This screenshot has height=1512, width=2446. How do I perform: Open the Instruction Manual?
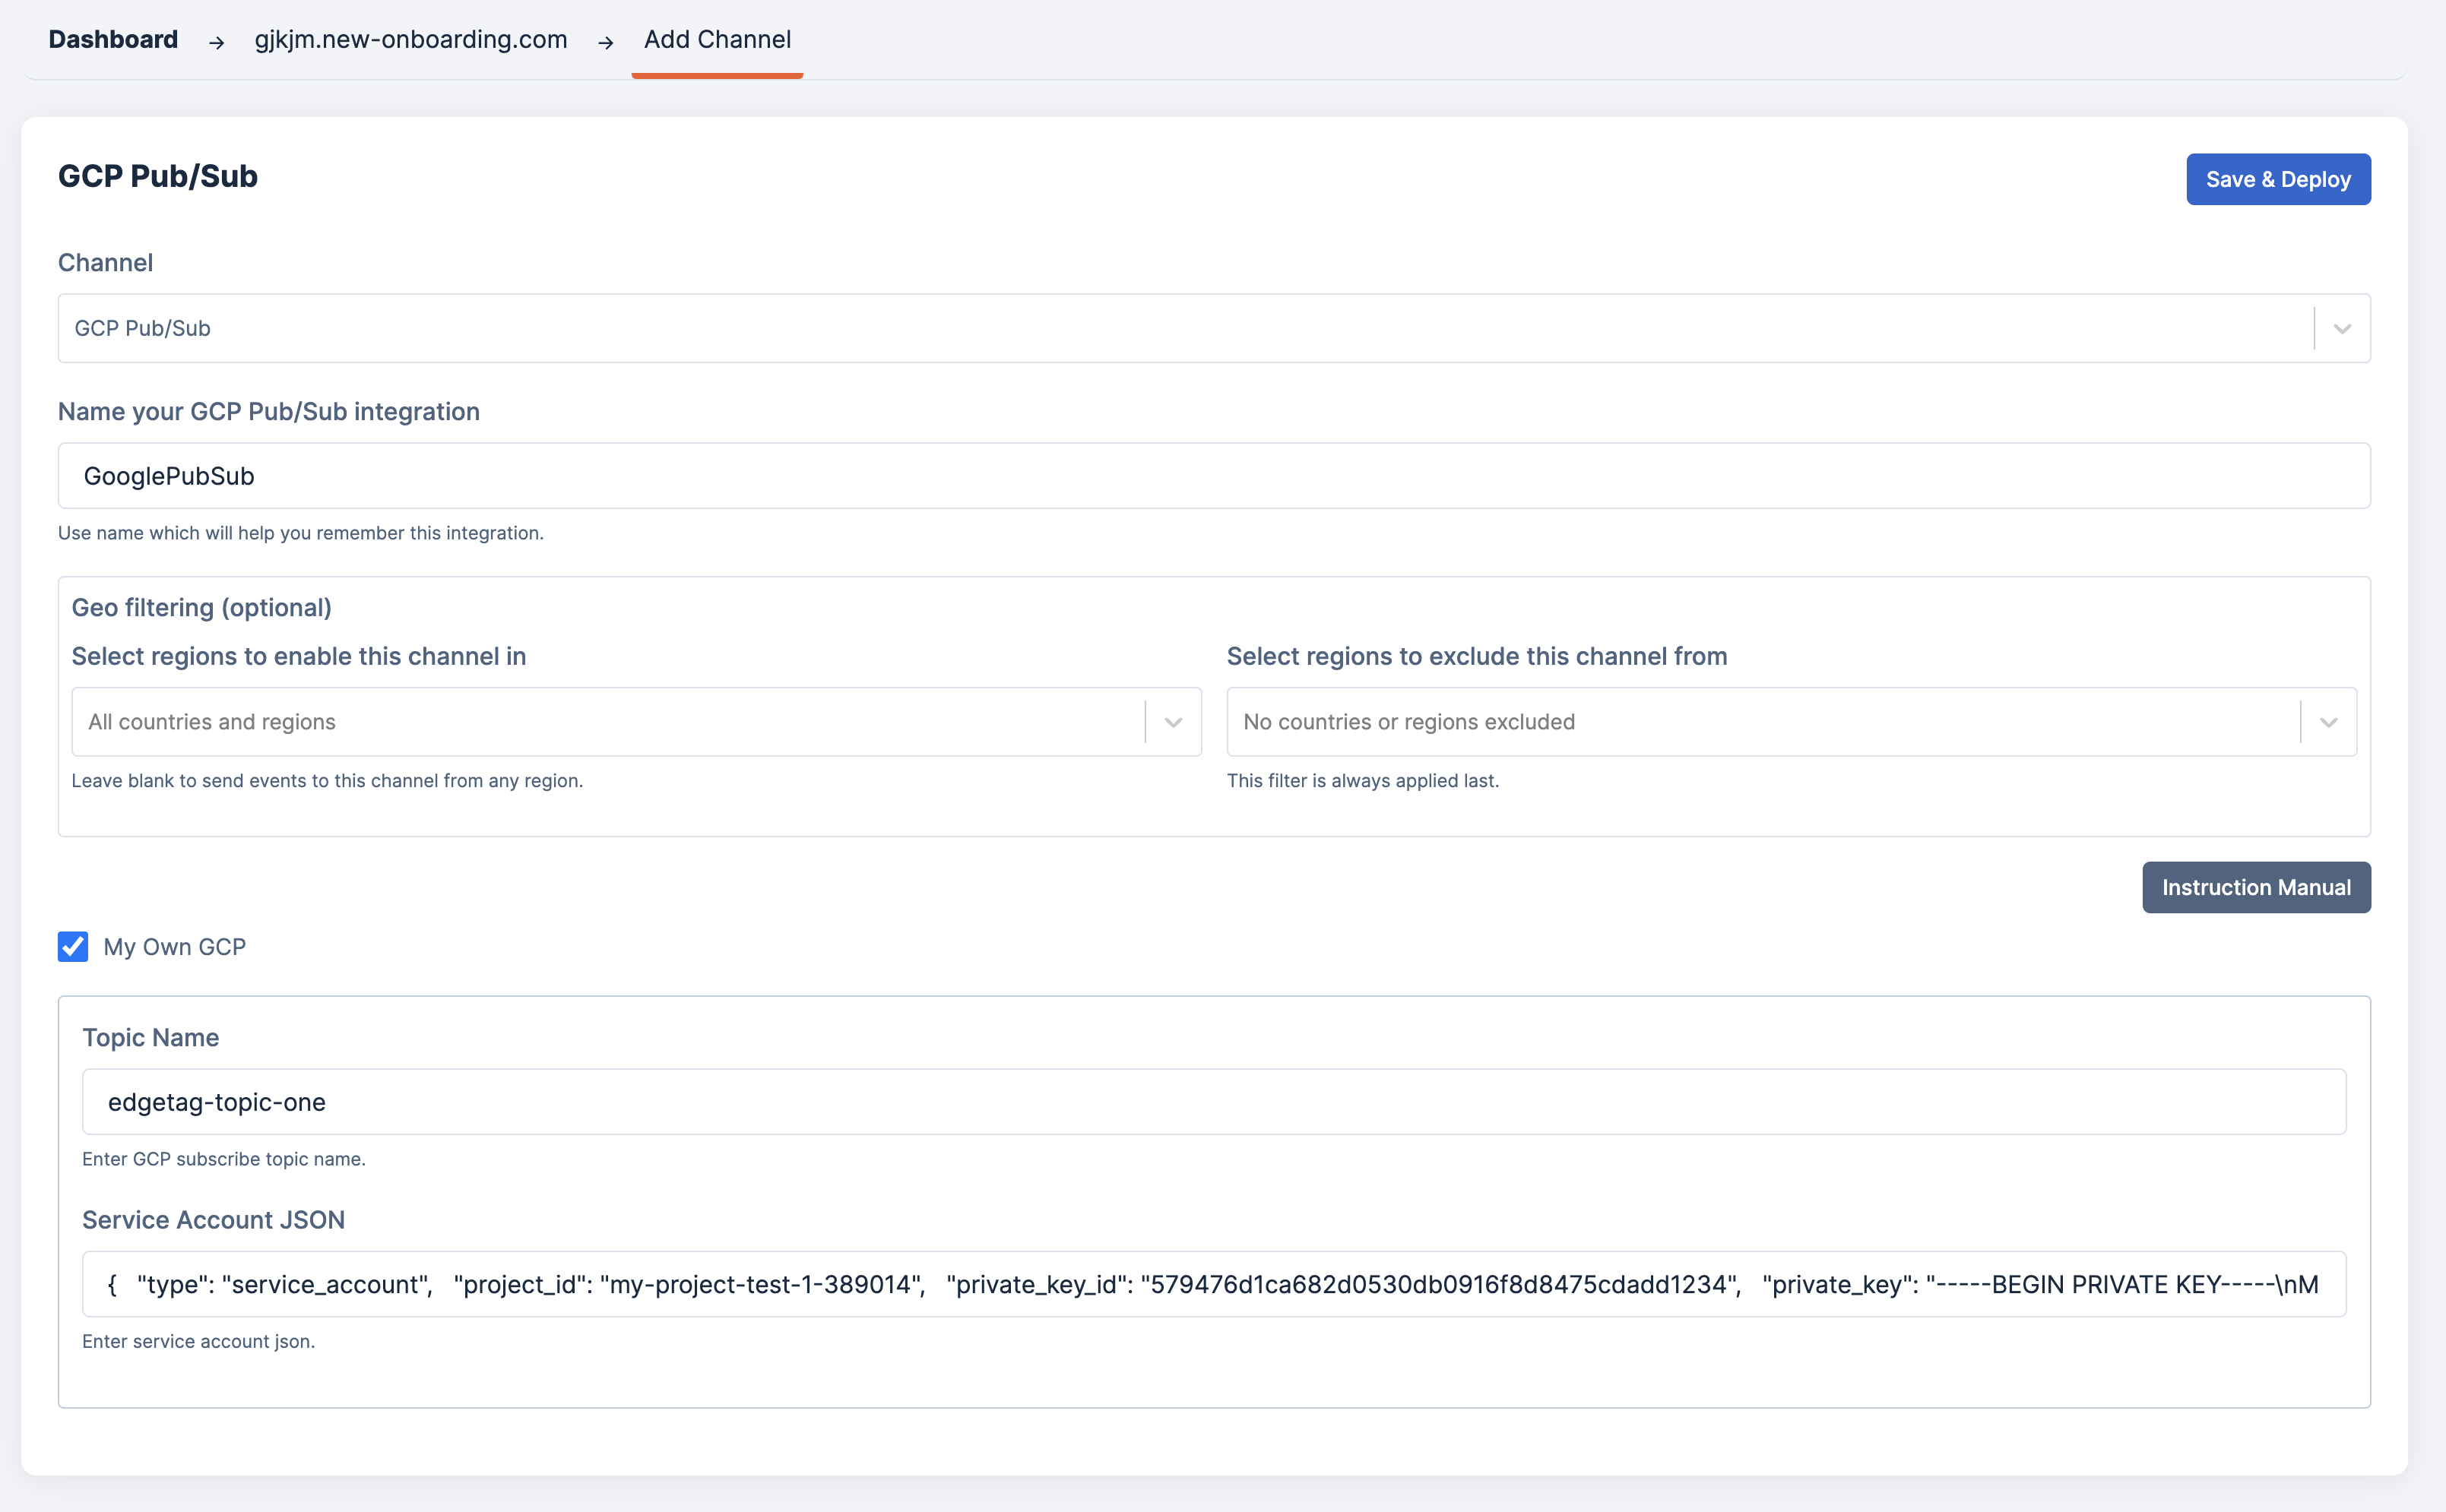pyautogui.click(x=2256, y=887)
